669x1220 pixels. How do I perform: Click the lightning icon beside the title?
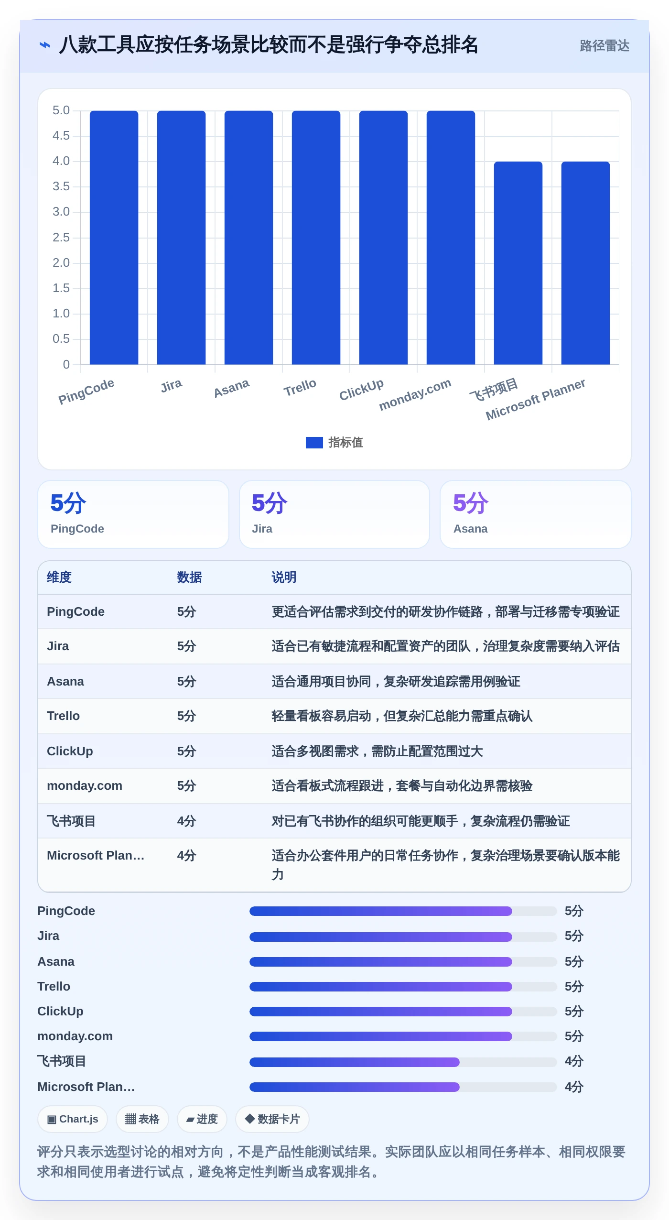[45, 45]
